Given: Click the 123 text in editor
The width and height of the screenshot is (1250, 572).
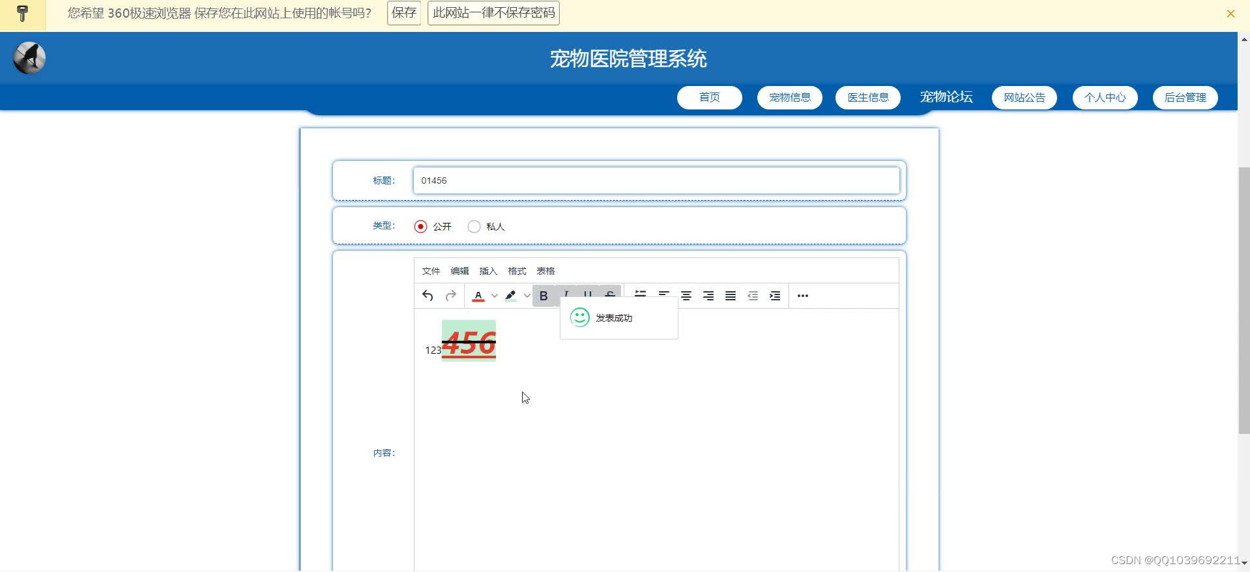Looking at the screenshot, I should coord(433,350).
